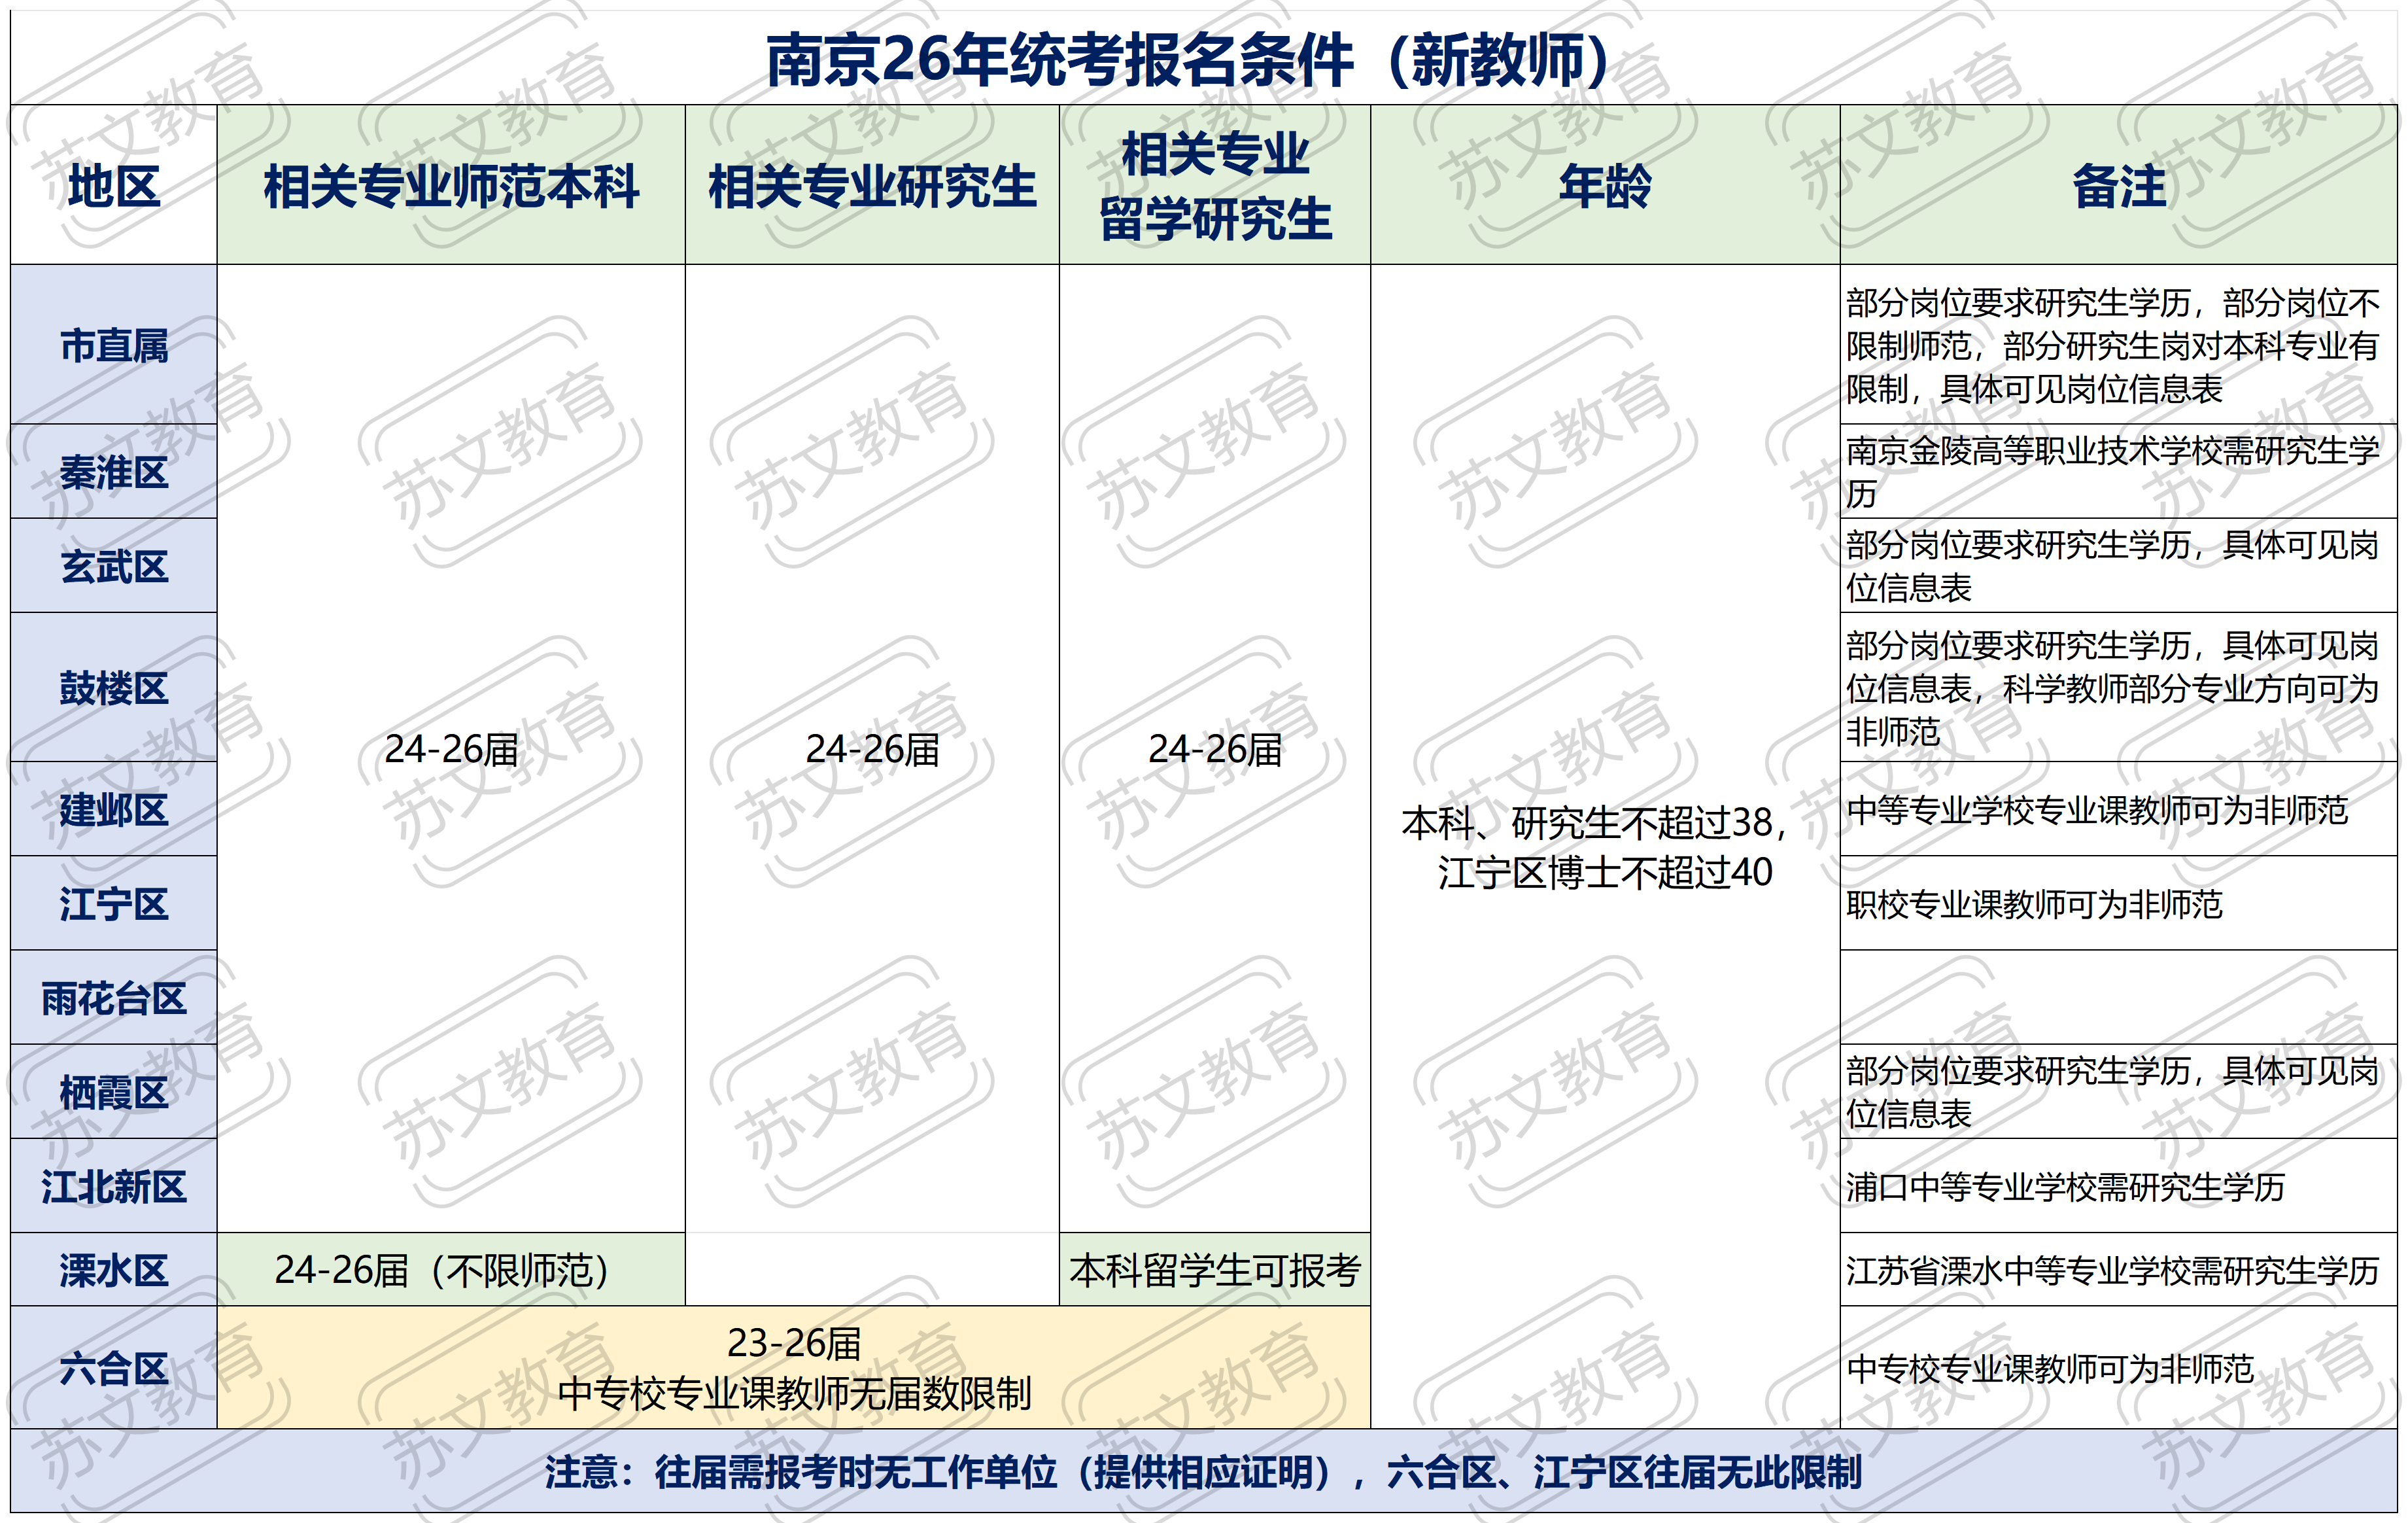2408x1523 pixels.
Task: Click the remark 中等专业学校专业课教师可为非师范
Action: 2119,809
